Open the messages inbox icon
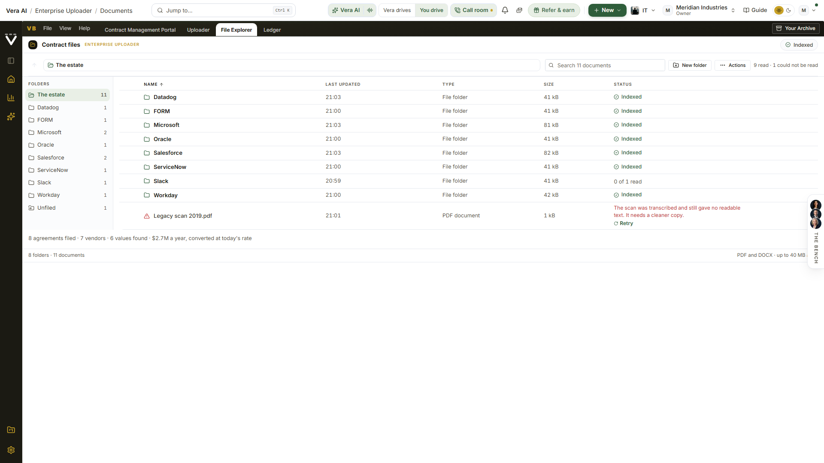The width and height of the screenshot is (824, 463). tap(519, 10)
